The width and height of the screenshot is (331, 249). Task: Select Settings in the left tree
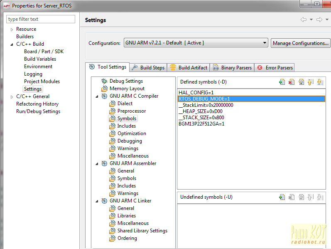[33, 89]
